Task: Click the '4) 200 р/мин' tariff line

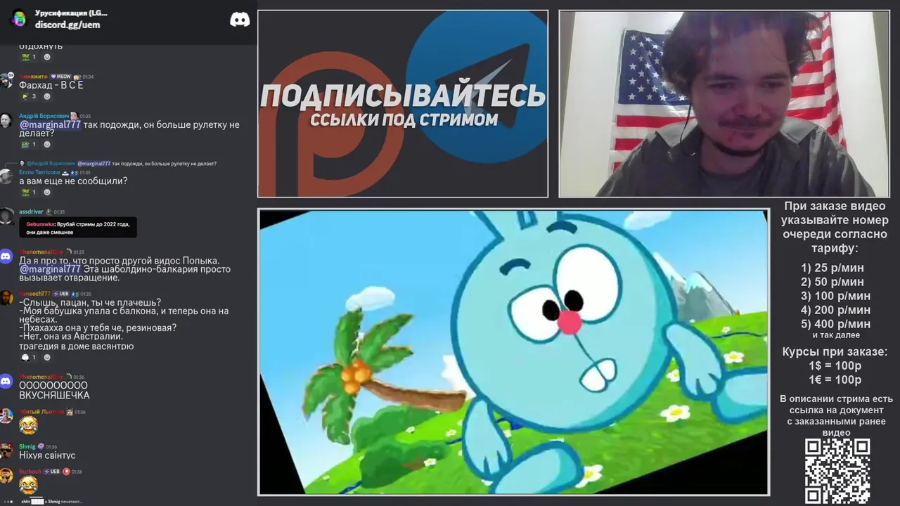Action: coord(835,310)
